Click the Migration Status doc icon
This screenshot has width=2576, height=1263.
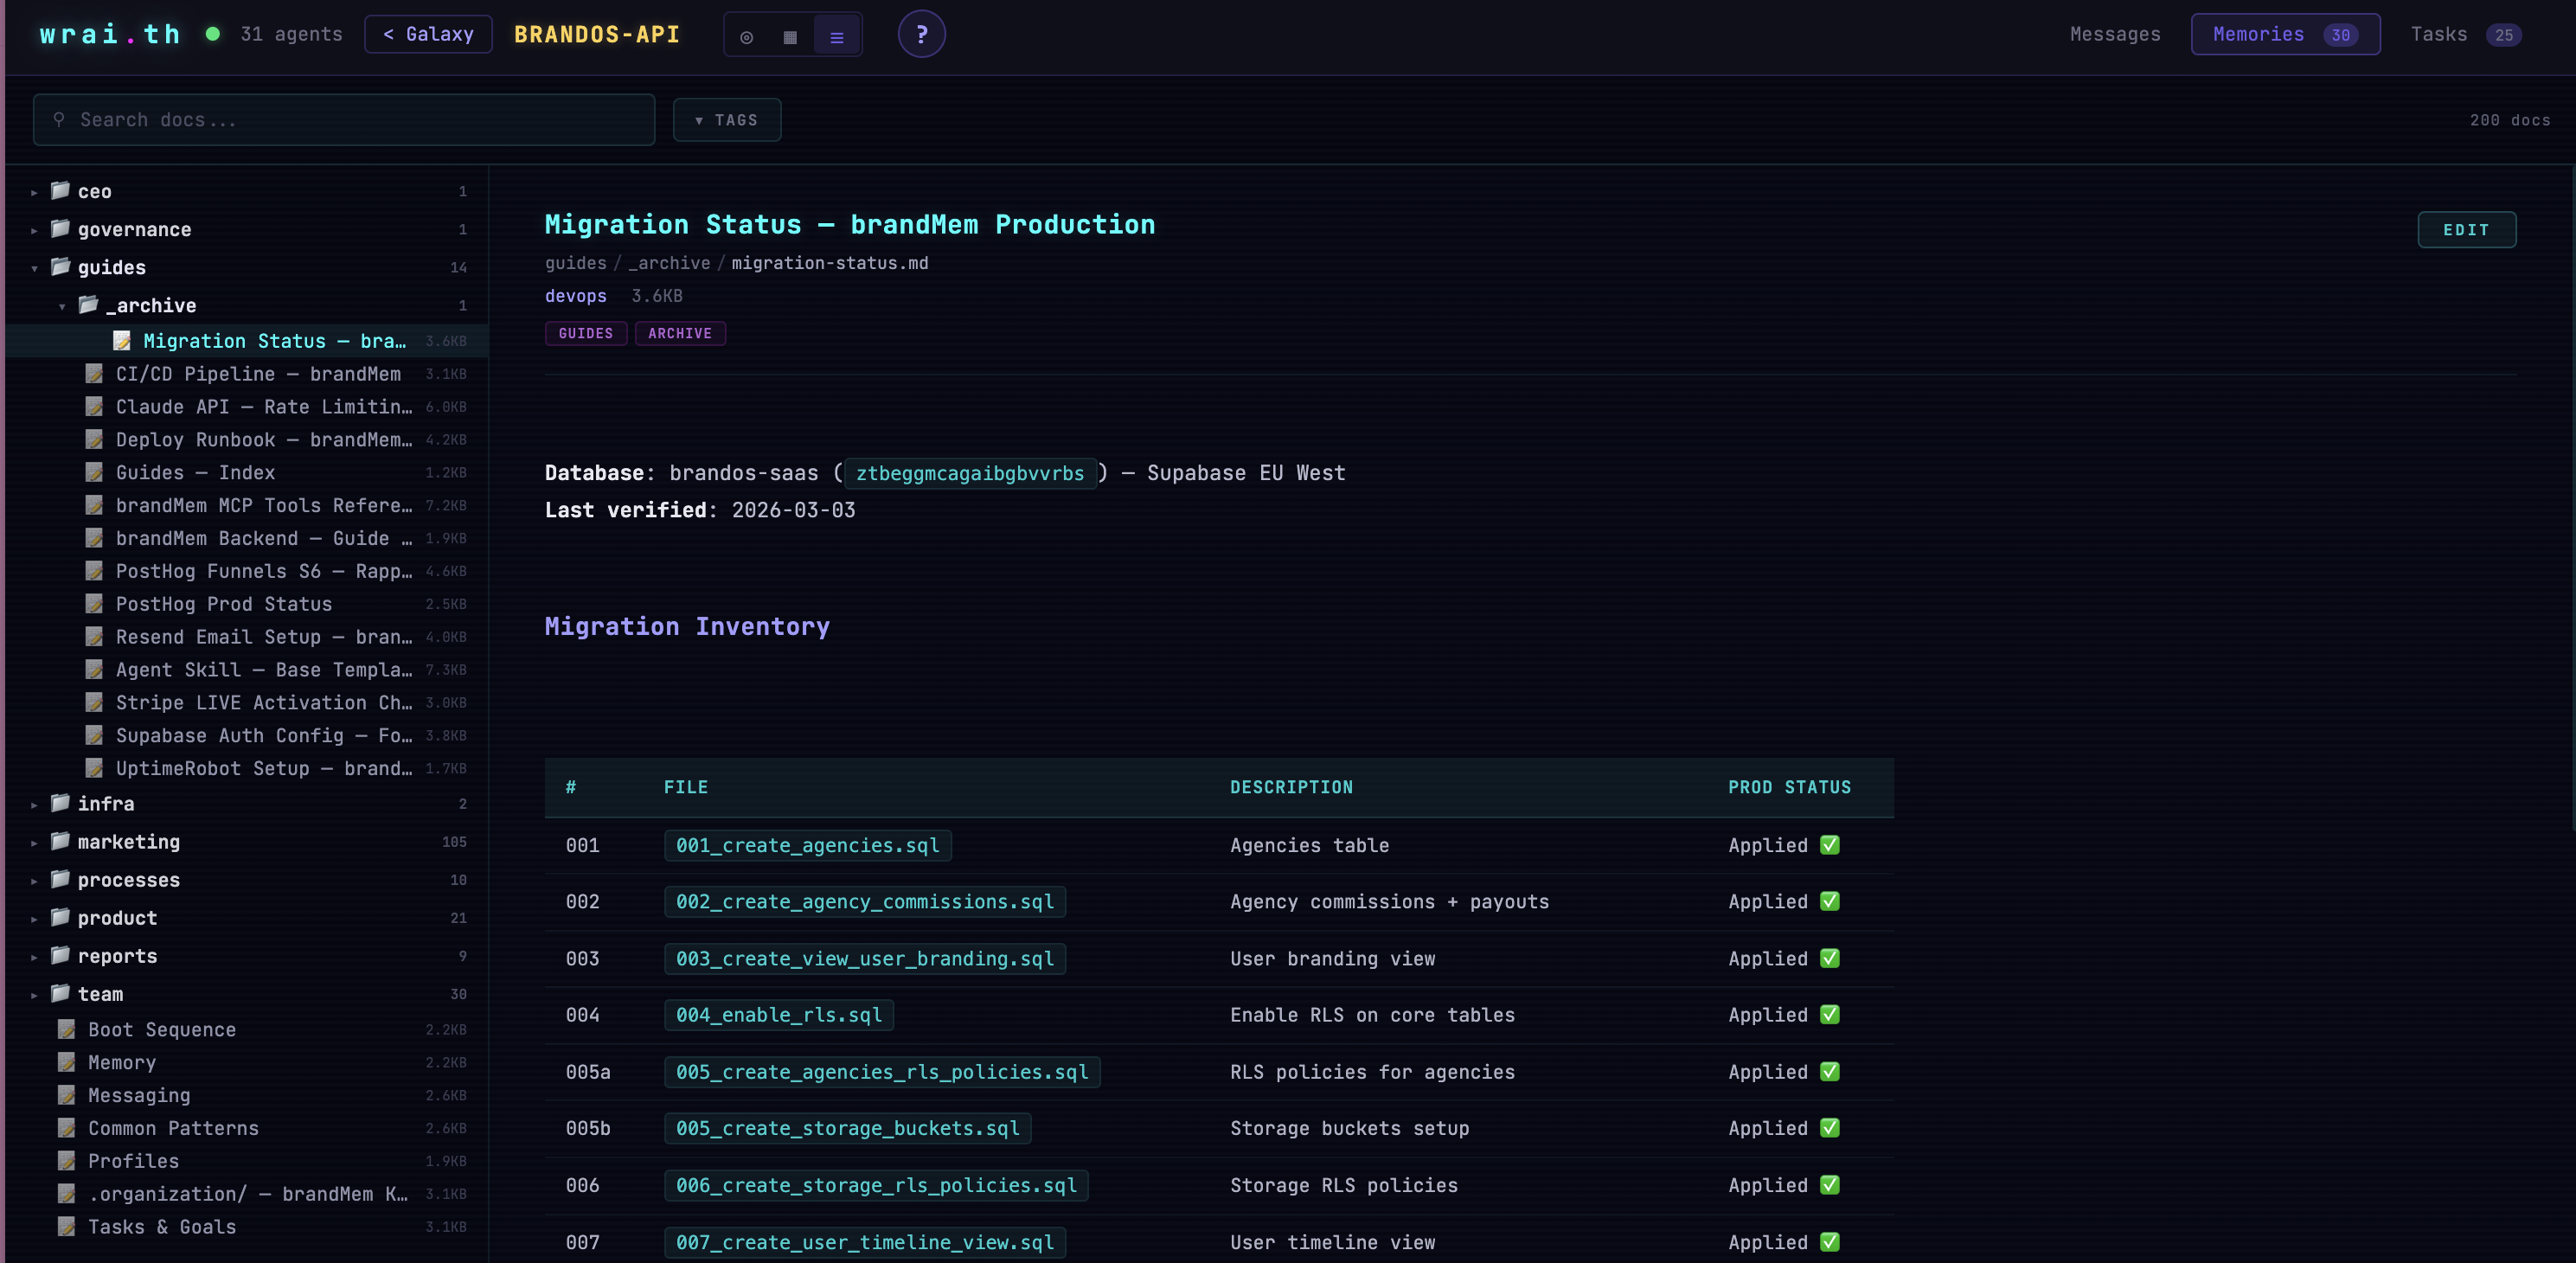pos(122,341)
